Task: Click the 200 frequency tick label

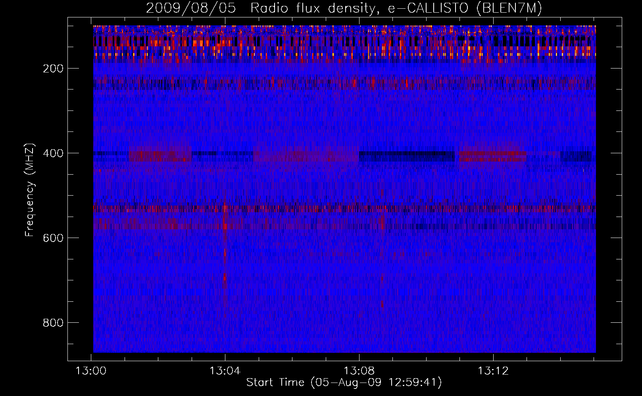Action: (53, 69)
